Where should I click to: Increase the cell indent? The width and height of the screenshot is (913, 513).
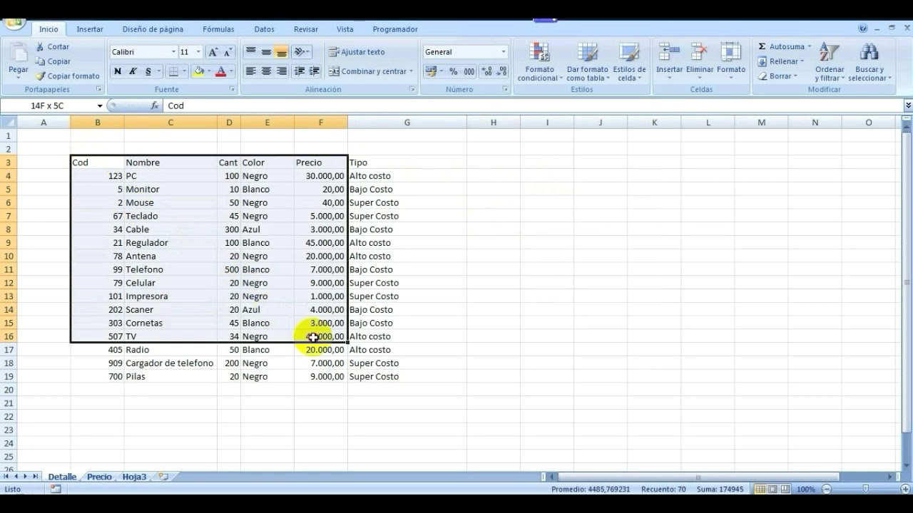[x=314, y=71]
